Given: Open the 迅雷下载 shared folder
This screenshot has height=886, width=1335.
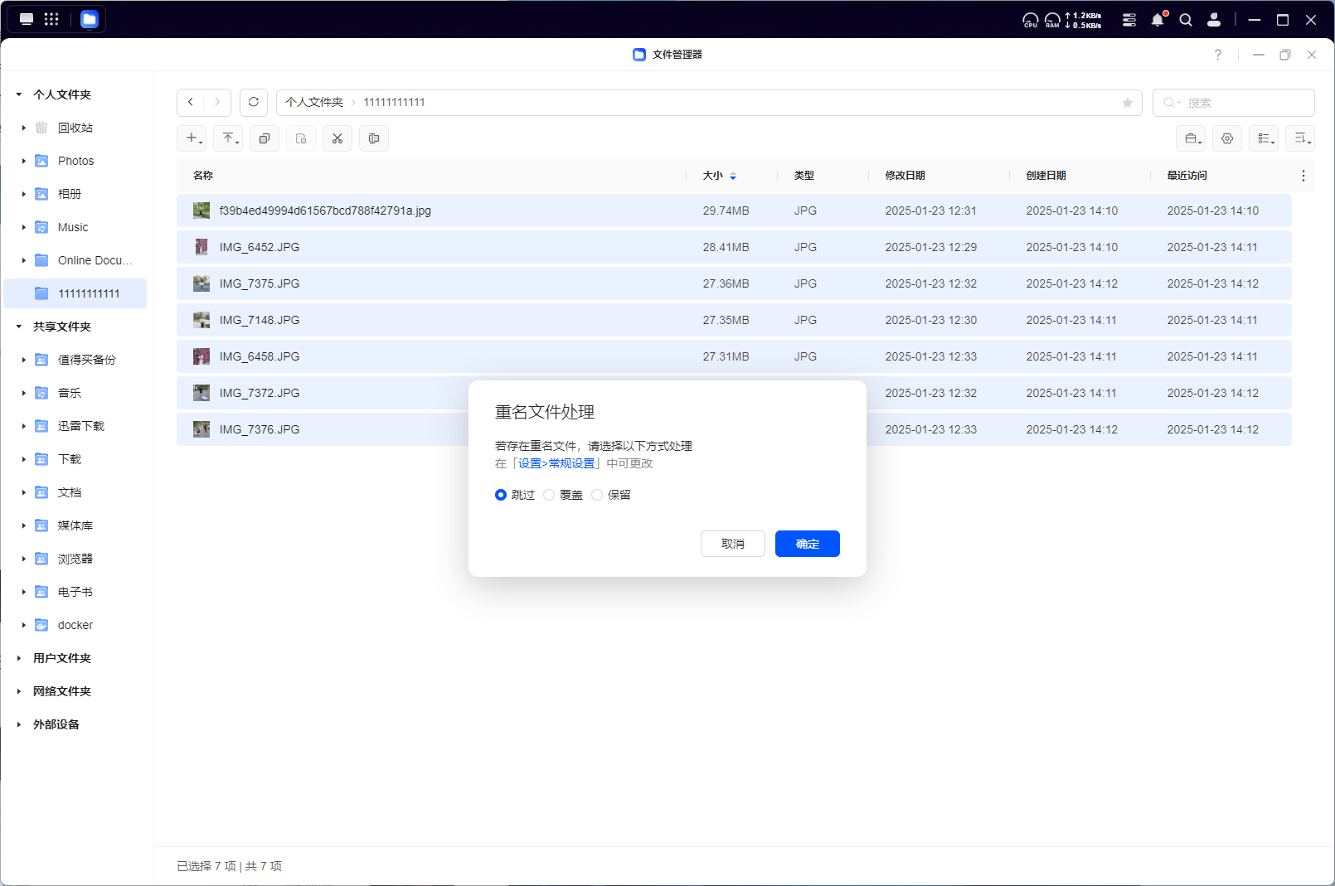Looking at the screenshot, I should pyautogui.click(x=75, y=426).
